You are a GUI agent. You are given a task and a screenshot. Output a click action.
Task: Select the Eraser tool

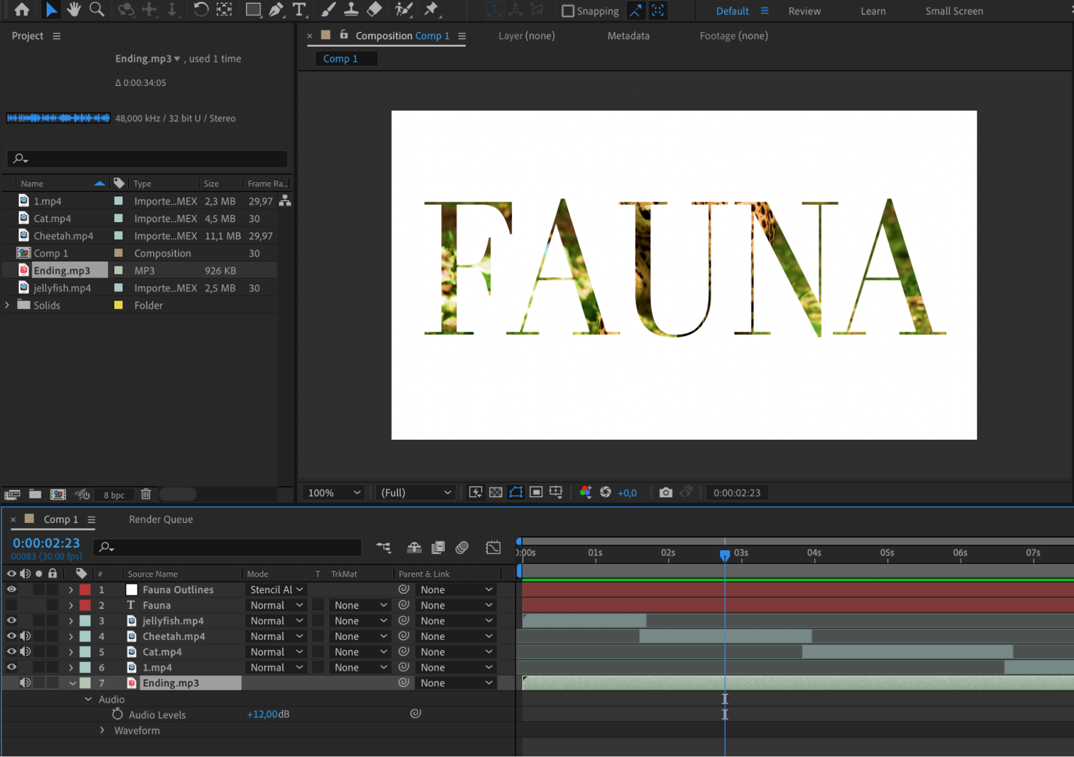pyautogui.click(x=374, y=9)
